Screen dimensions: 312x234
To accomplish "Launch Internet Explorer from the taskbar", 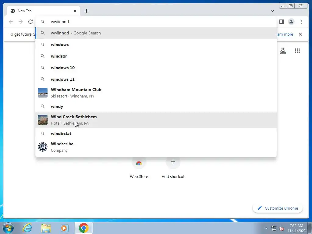I will [27, 228].
